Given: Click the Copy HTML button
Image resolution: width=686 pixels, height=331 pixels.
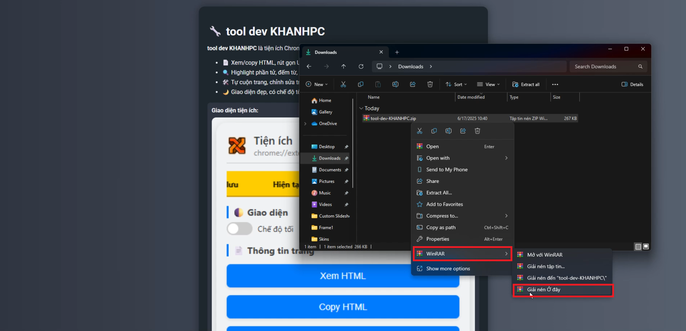Looking at the screenshot, I should point(343,307).
